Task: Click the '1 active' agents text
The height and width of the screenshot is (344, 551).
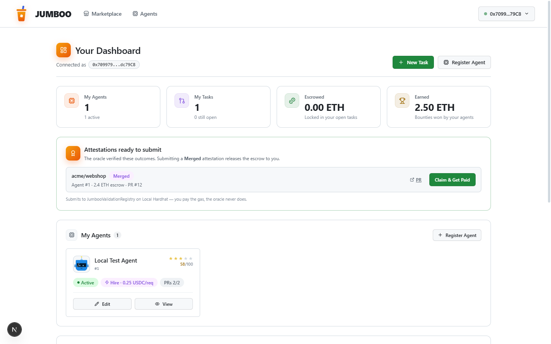Action: pos(92,117)
